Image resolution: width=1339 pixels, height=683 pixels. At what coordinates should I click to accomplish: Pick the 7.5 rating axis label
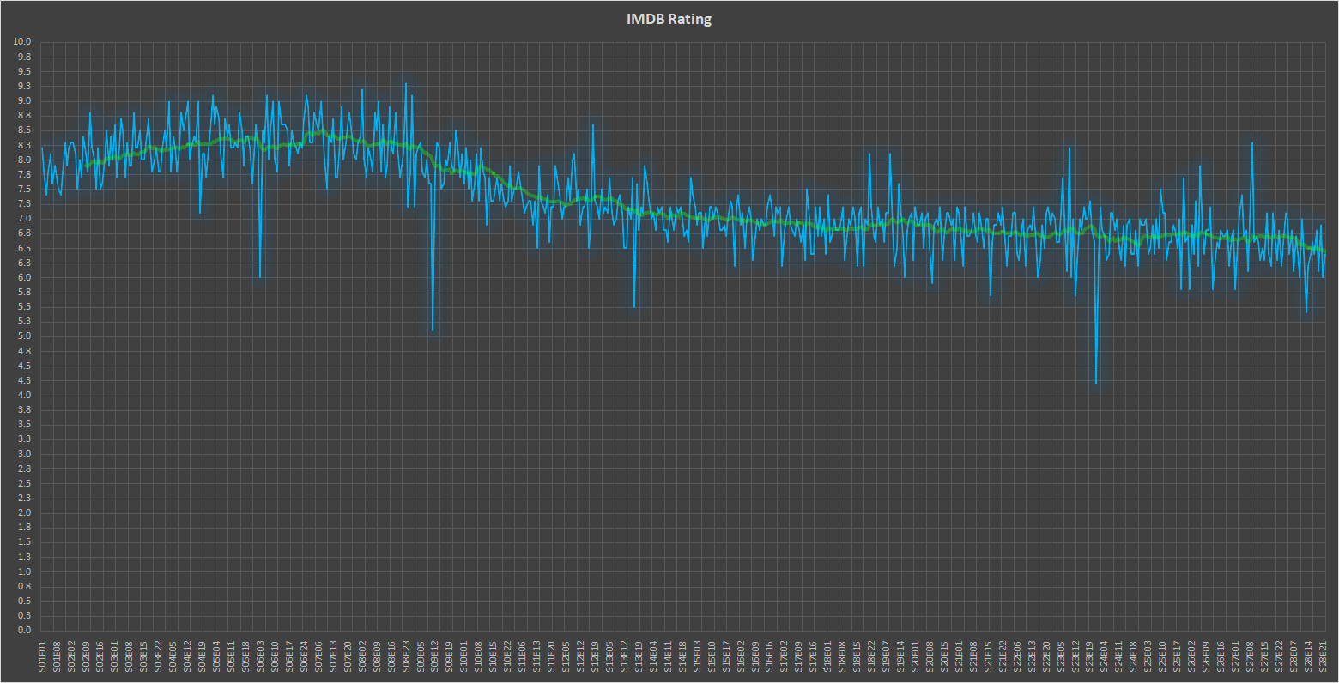click(24, 189)
